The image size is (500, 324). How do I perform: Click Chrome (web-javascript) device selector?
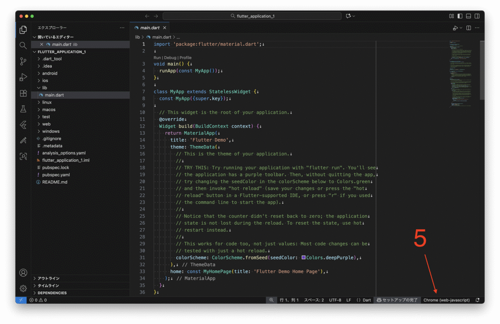pos(446,300)
